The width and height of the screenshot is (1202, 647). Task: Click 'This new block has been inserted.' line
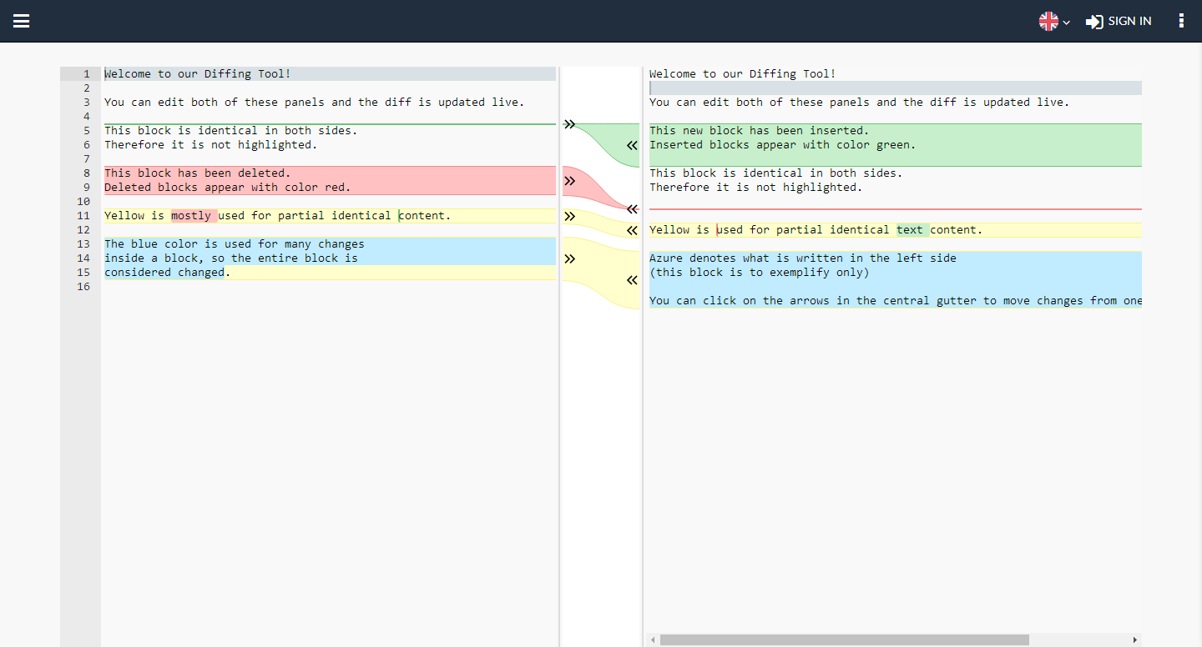click(760, 130)
